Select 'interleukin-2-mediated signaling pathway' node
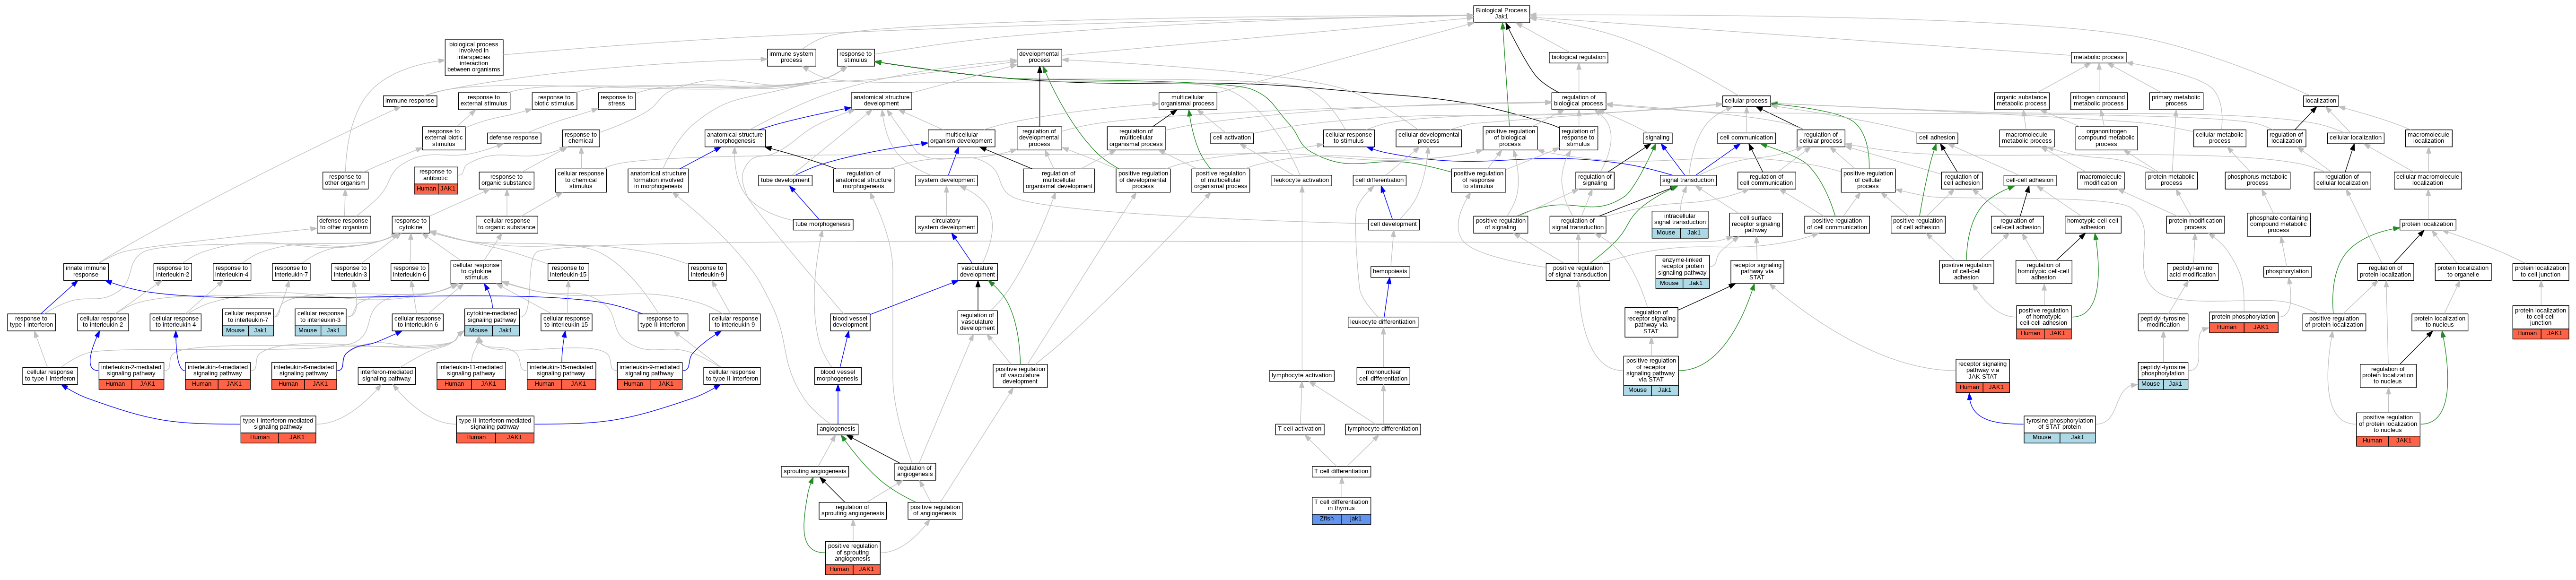2576x580 pixels. pos(131,376)
